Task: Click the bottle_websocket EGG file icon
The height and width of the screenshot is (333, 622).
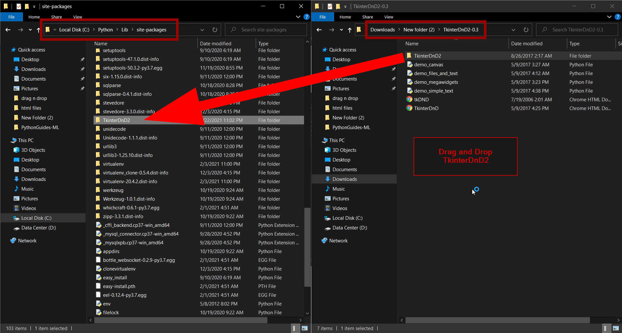Action: click(98, 260)
